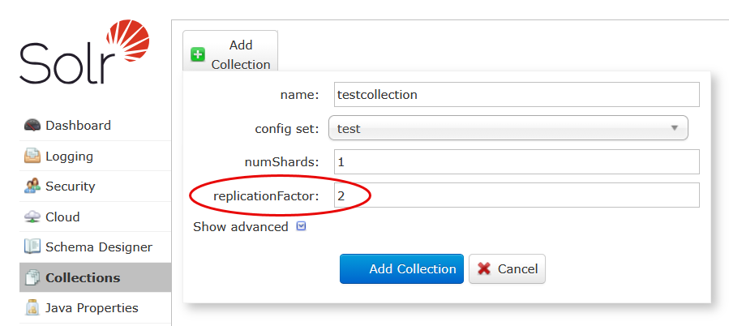Focus the collection name field
The image size is (729, 326).
point(516,95)
